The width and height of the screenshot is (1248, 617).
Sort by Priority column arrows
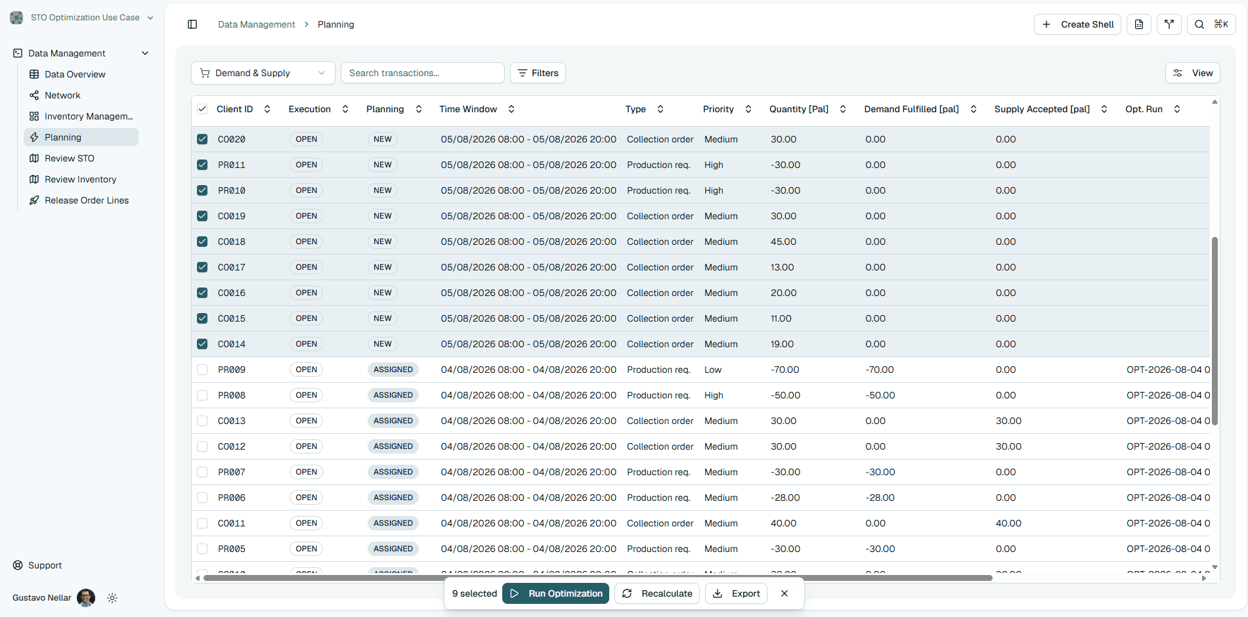[748, 109]
